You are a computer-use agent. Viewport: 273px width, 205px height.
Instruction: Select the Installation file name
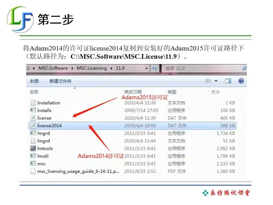pos(49,103)
